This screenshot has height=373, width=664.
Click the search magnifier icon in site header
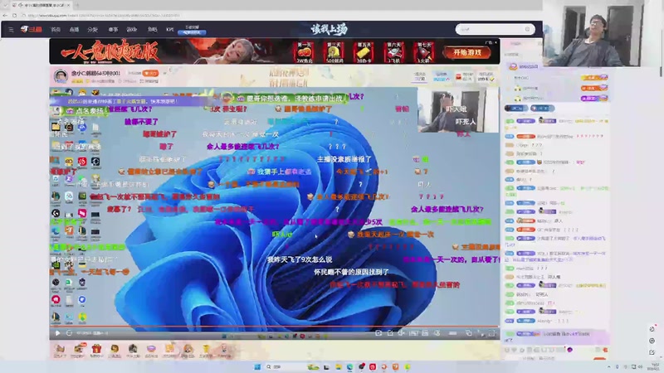528,29
